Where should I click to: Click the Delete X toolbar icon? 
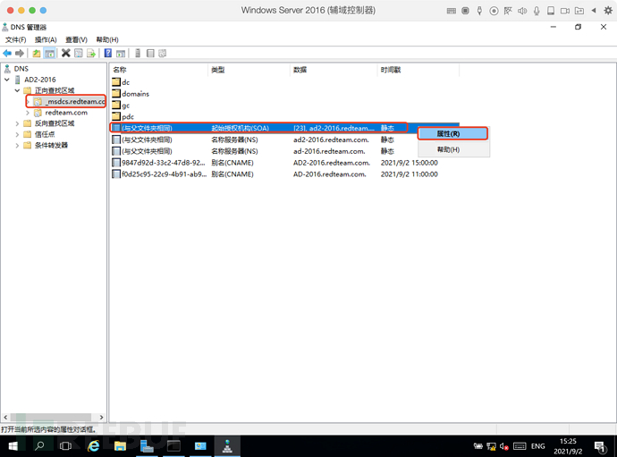[65, 53]
